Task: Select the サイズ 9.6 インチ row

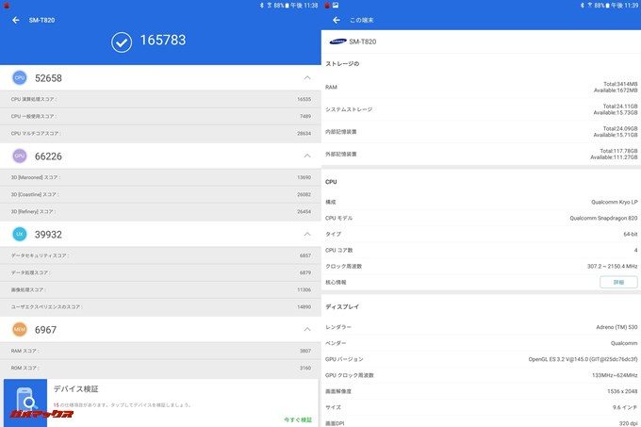Action: tap(481, 407)
